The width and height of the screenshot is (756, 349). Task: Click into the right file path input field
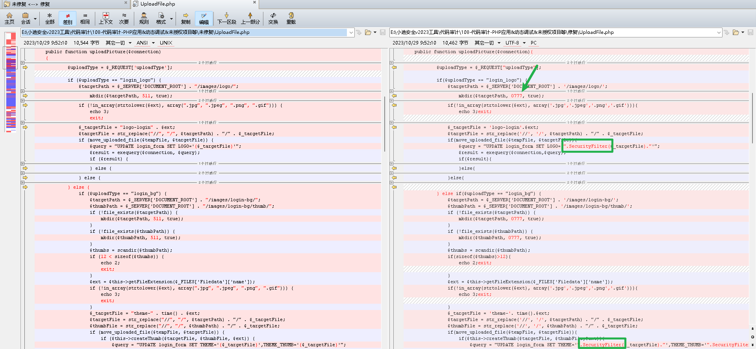(x=551, y=32)
